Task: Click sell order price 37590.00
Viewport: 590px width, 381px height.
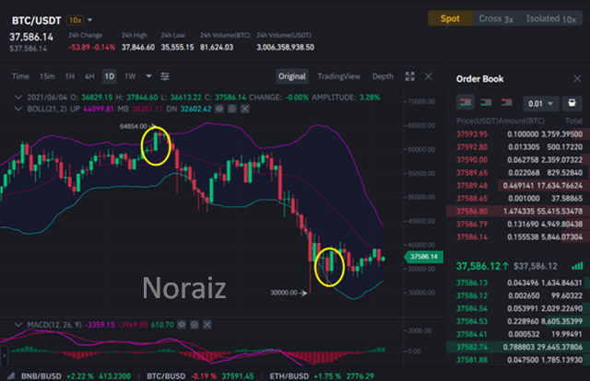Action: [472, 160]
